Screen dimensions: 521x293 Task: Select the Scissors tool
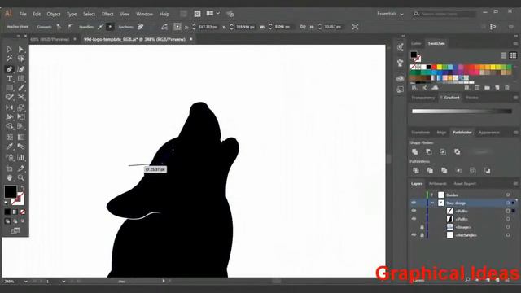pyautogui.click(x=21, y=98)
